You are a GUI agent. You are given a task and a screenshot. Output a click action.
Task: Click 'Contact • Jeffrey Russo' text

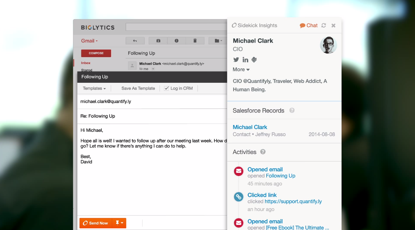point(259,135)
